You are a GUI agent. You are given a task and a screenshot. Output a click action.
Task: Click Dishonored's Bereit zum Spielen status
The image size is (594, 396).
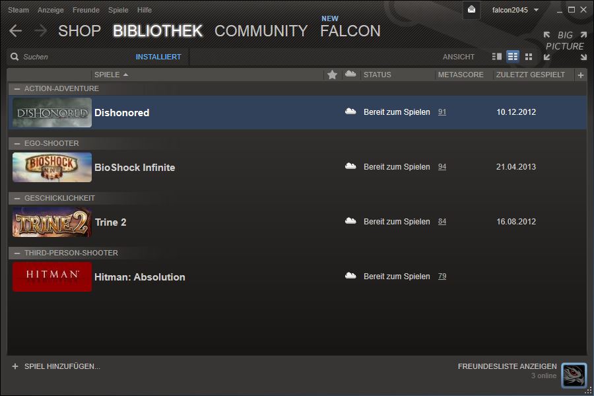(x=397, y=112)
